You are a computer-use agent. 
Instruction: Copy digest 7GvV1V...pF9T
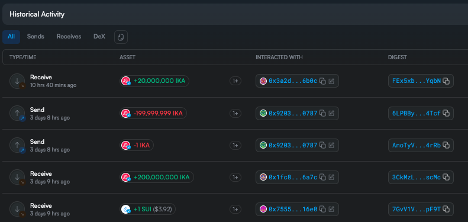pyautogui.click(x=446, y=209)
